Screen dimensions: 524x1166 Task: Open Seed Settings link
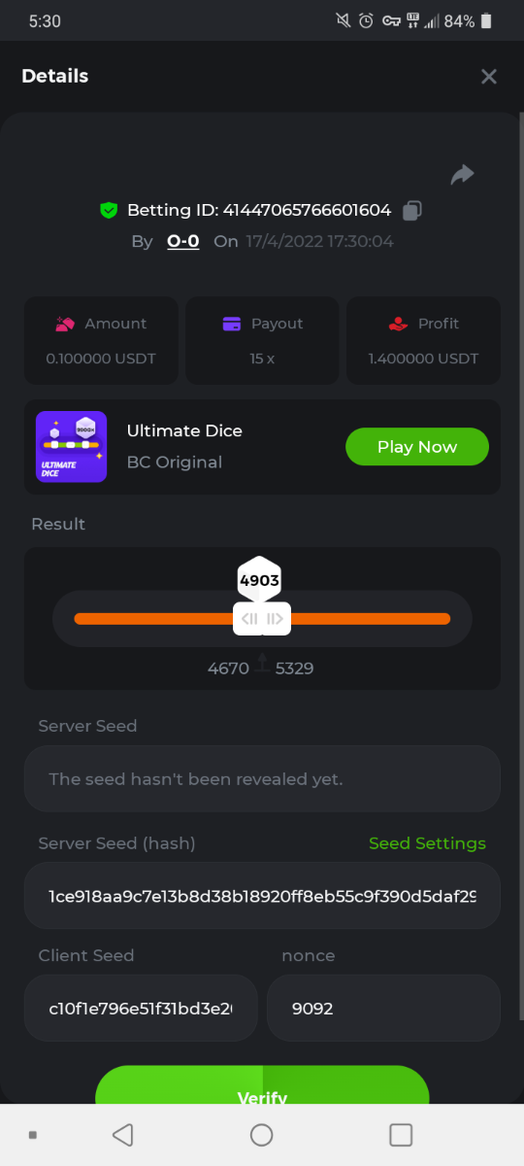coord(427,843)
